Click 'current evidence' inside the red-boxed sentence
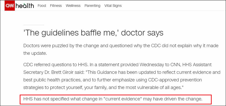 122,98
